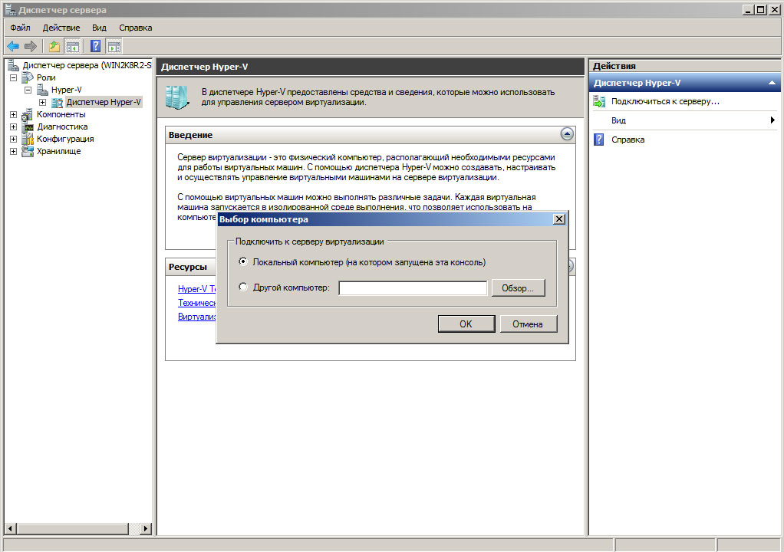Image resolution: width=784 pixels, height=552 pixels.
Task: Click the Forward arrow toolbar icon
Action: [31, 47]
